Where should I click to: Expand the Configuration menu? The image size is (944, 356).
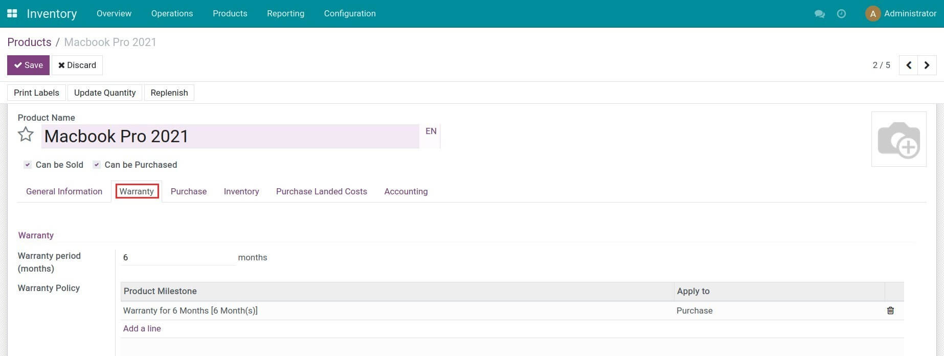(x=350, y=14)
